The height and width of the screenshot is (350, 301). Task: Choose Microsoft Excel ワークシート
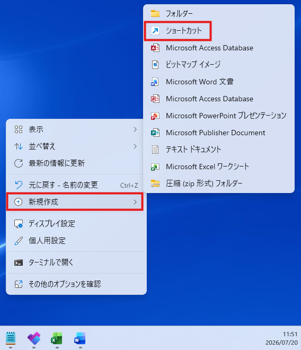point(219,167)
